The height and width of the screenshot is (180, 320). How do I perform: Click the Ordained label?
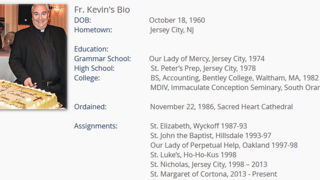click(90, 107)
